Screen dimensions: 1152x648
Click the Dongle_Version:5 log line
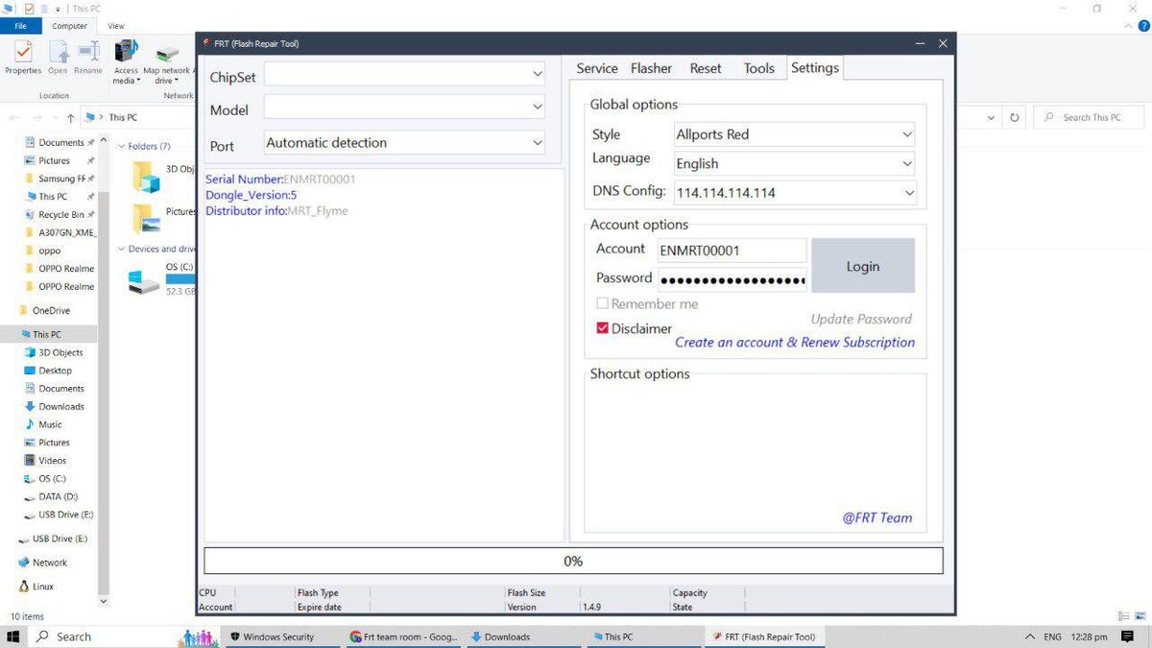(252, 195)
